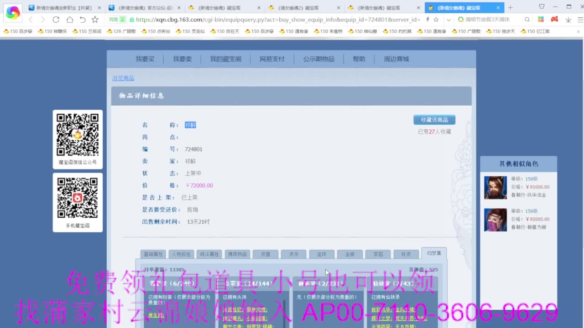Open the browser home page
Screen dimensions: 584x328
click(x=69, y=20)
